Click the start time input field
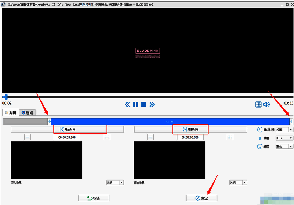Screen dimensions: 294x205 pyautogui.click(x=67, y=137)
